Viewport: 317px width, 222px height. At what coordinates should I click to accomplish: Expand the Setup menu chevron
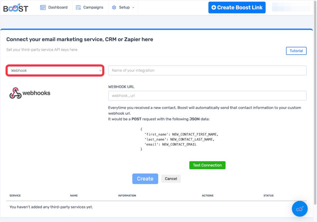pos(133,7)
